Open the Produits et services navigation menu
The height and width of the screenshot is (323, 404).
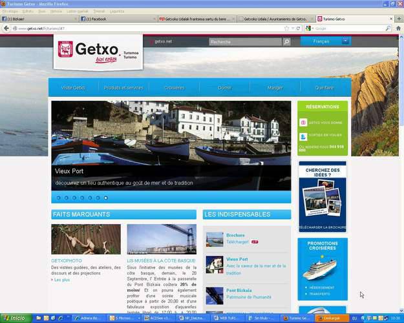tap(123, 88)
